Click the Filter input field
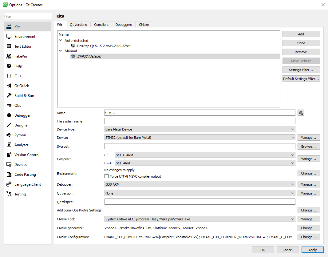Viewport: 328px width, 257px height. pos(28,16)
